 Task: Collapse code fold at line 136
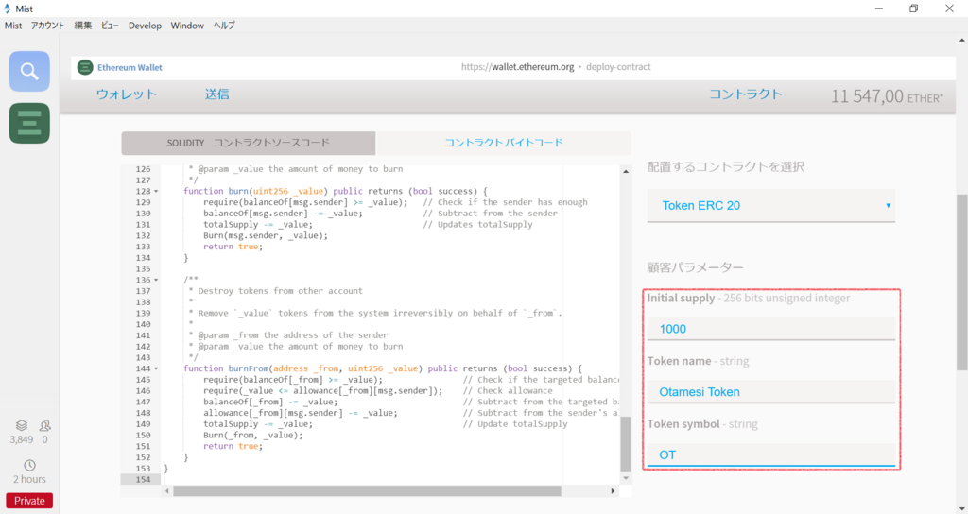click(156, 280)
